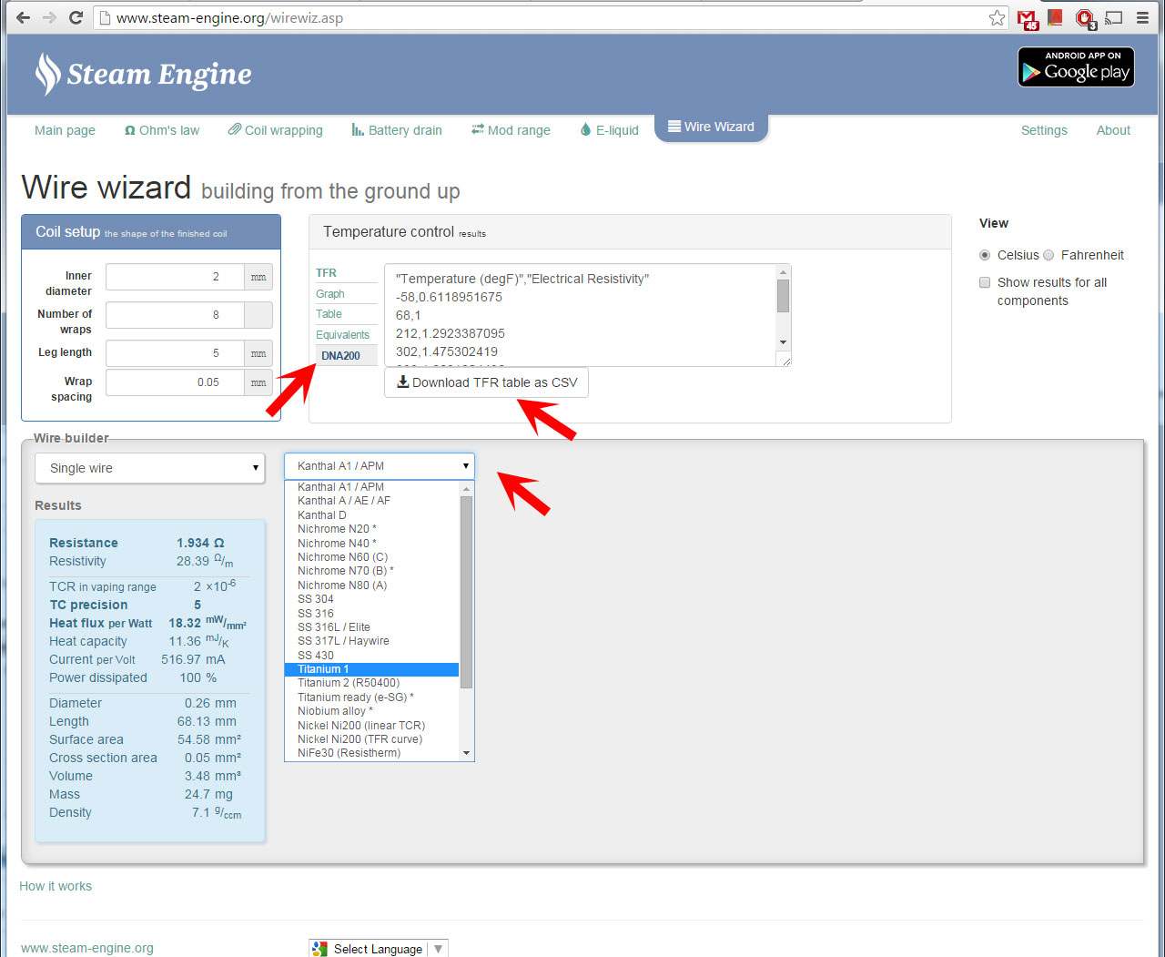The height and width of the screenshot is (957, 1165).
Task: Click the browser back arrow icon
Action: click(x=23, y=17)
